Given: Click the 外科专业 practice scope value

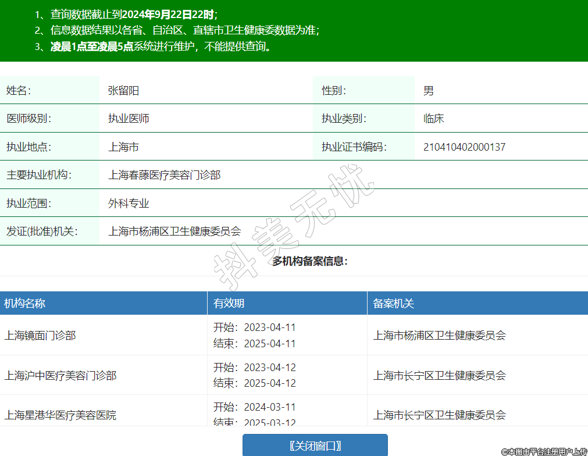Looking at the screenshot, I should 129,204.
